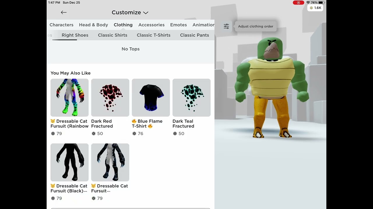Click the Dressable Cat Fursuit (Black) title

click(69, 188)
